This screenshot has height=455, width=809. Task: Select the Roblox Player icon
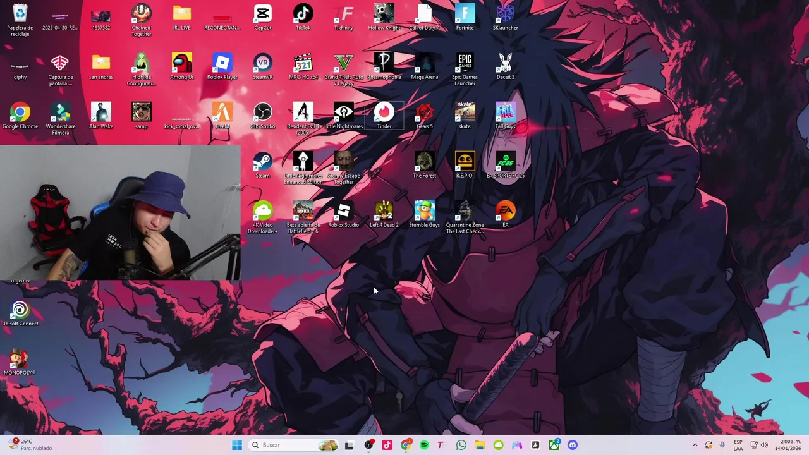[222, 67]
